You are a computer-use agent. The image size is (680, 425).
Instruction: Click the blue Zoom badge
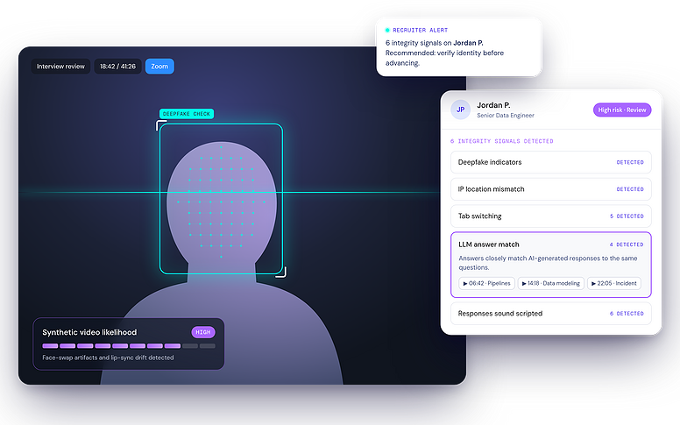click(x=159, y=67)
